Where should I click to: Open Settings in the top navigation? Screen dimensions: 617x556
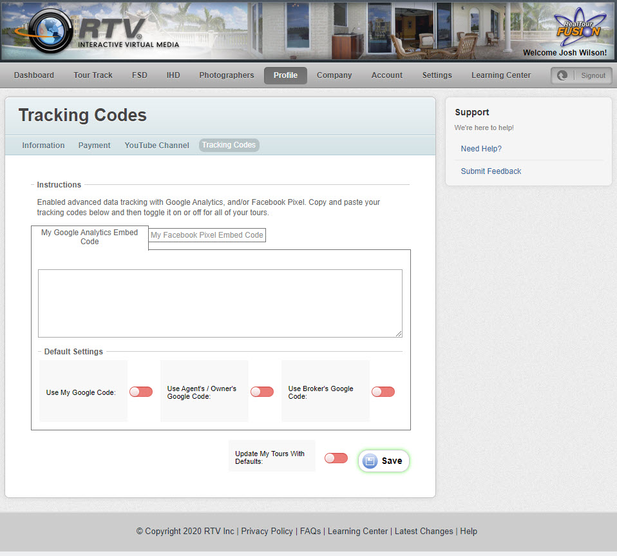437,75
